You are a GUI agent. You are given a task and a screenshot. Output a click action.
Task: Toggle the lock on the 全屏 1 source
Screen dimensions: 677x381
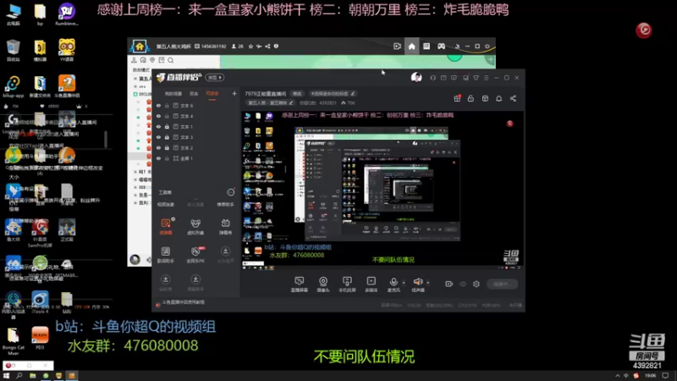pos(167,158)
